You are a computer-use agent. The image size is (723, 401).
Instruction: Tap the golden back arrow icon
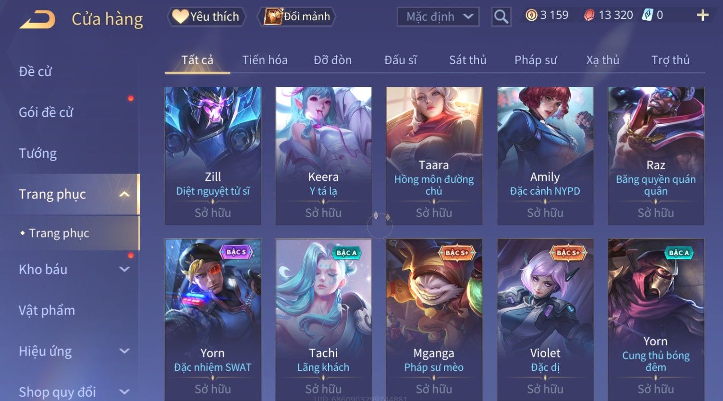click(37, 19)
